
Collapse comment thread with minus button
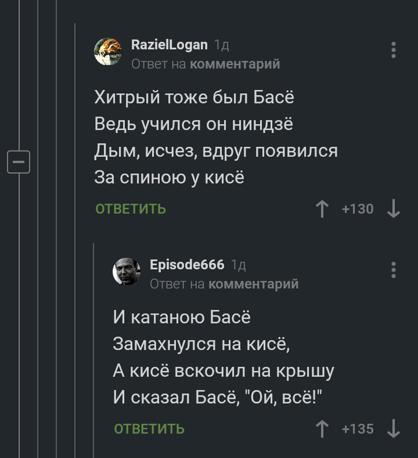(x=19, y=161)
